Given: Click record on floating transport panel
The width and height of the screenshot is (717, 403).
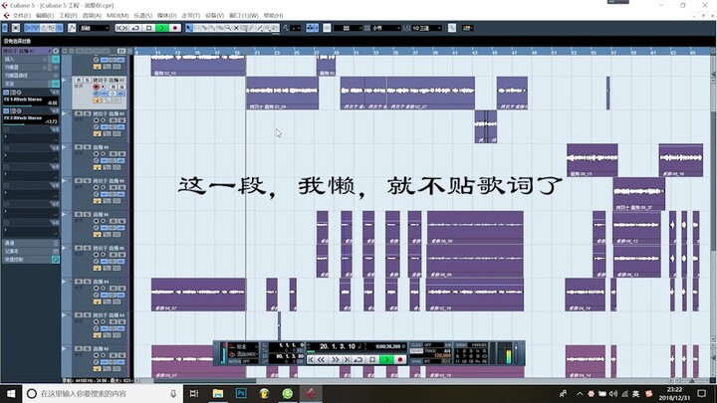Looking at the screenshot, I should pos(400,359).
